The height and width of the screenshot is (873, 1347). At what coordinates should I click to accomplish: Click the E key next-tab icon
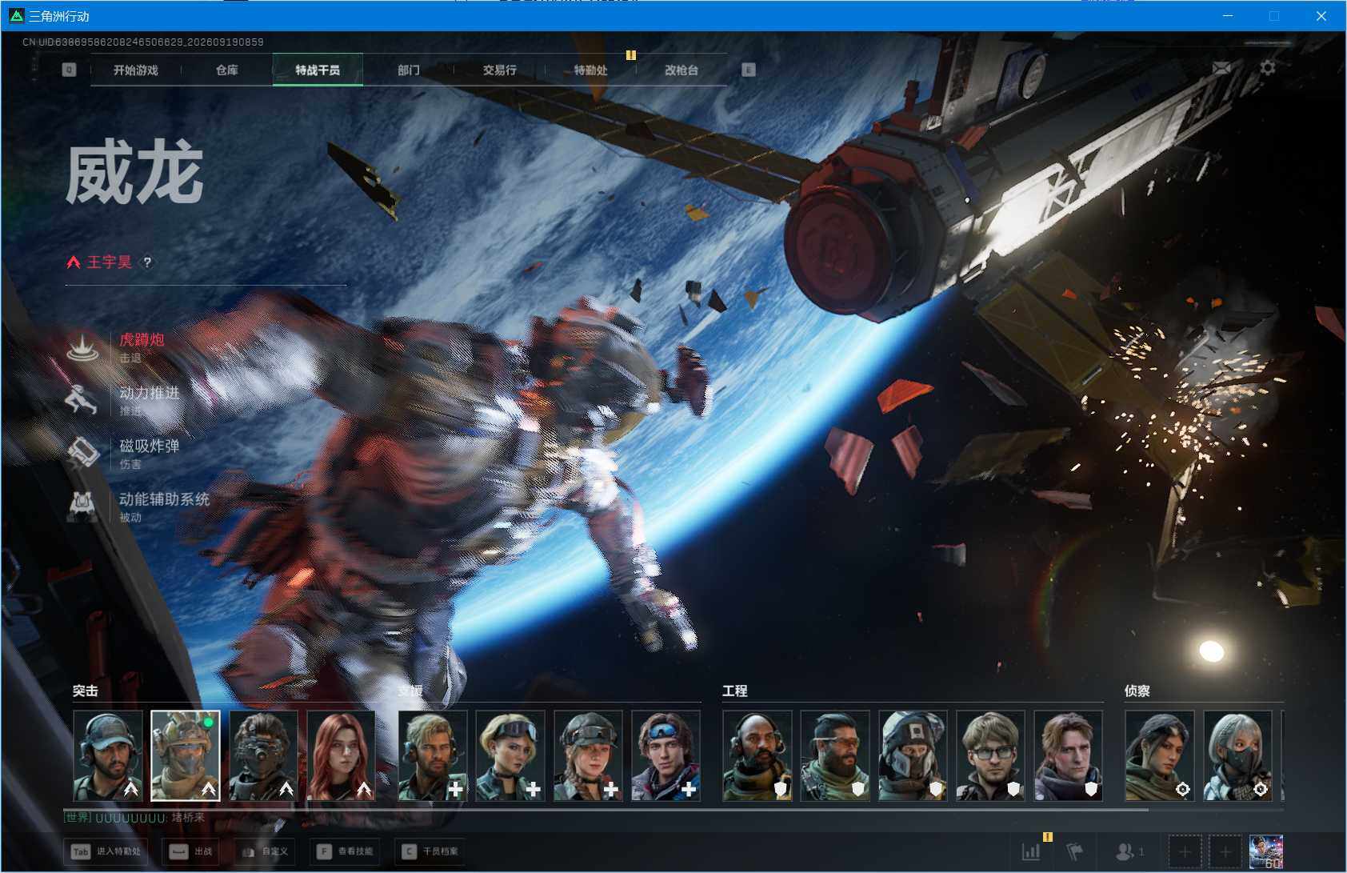pyautogui.click(x=749, y=70)
